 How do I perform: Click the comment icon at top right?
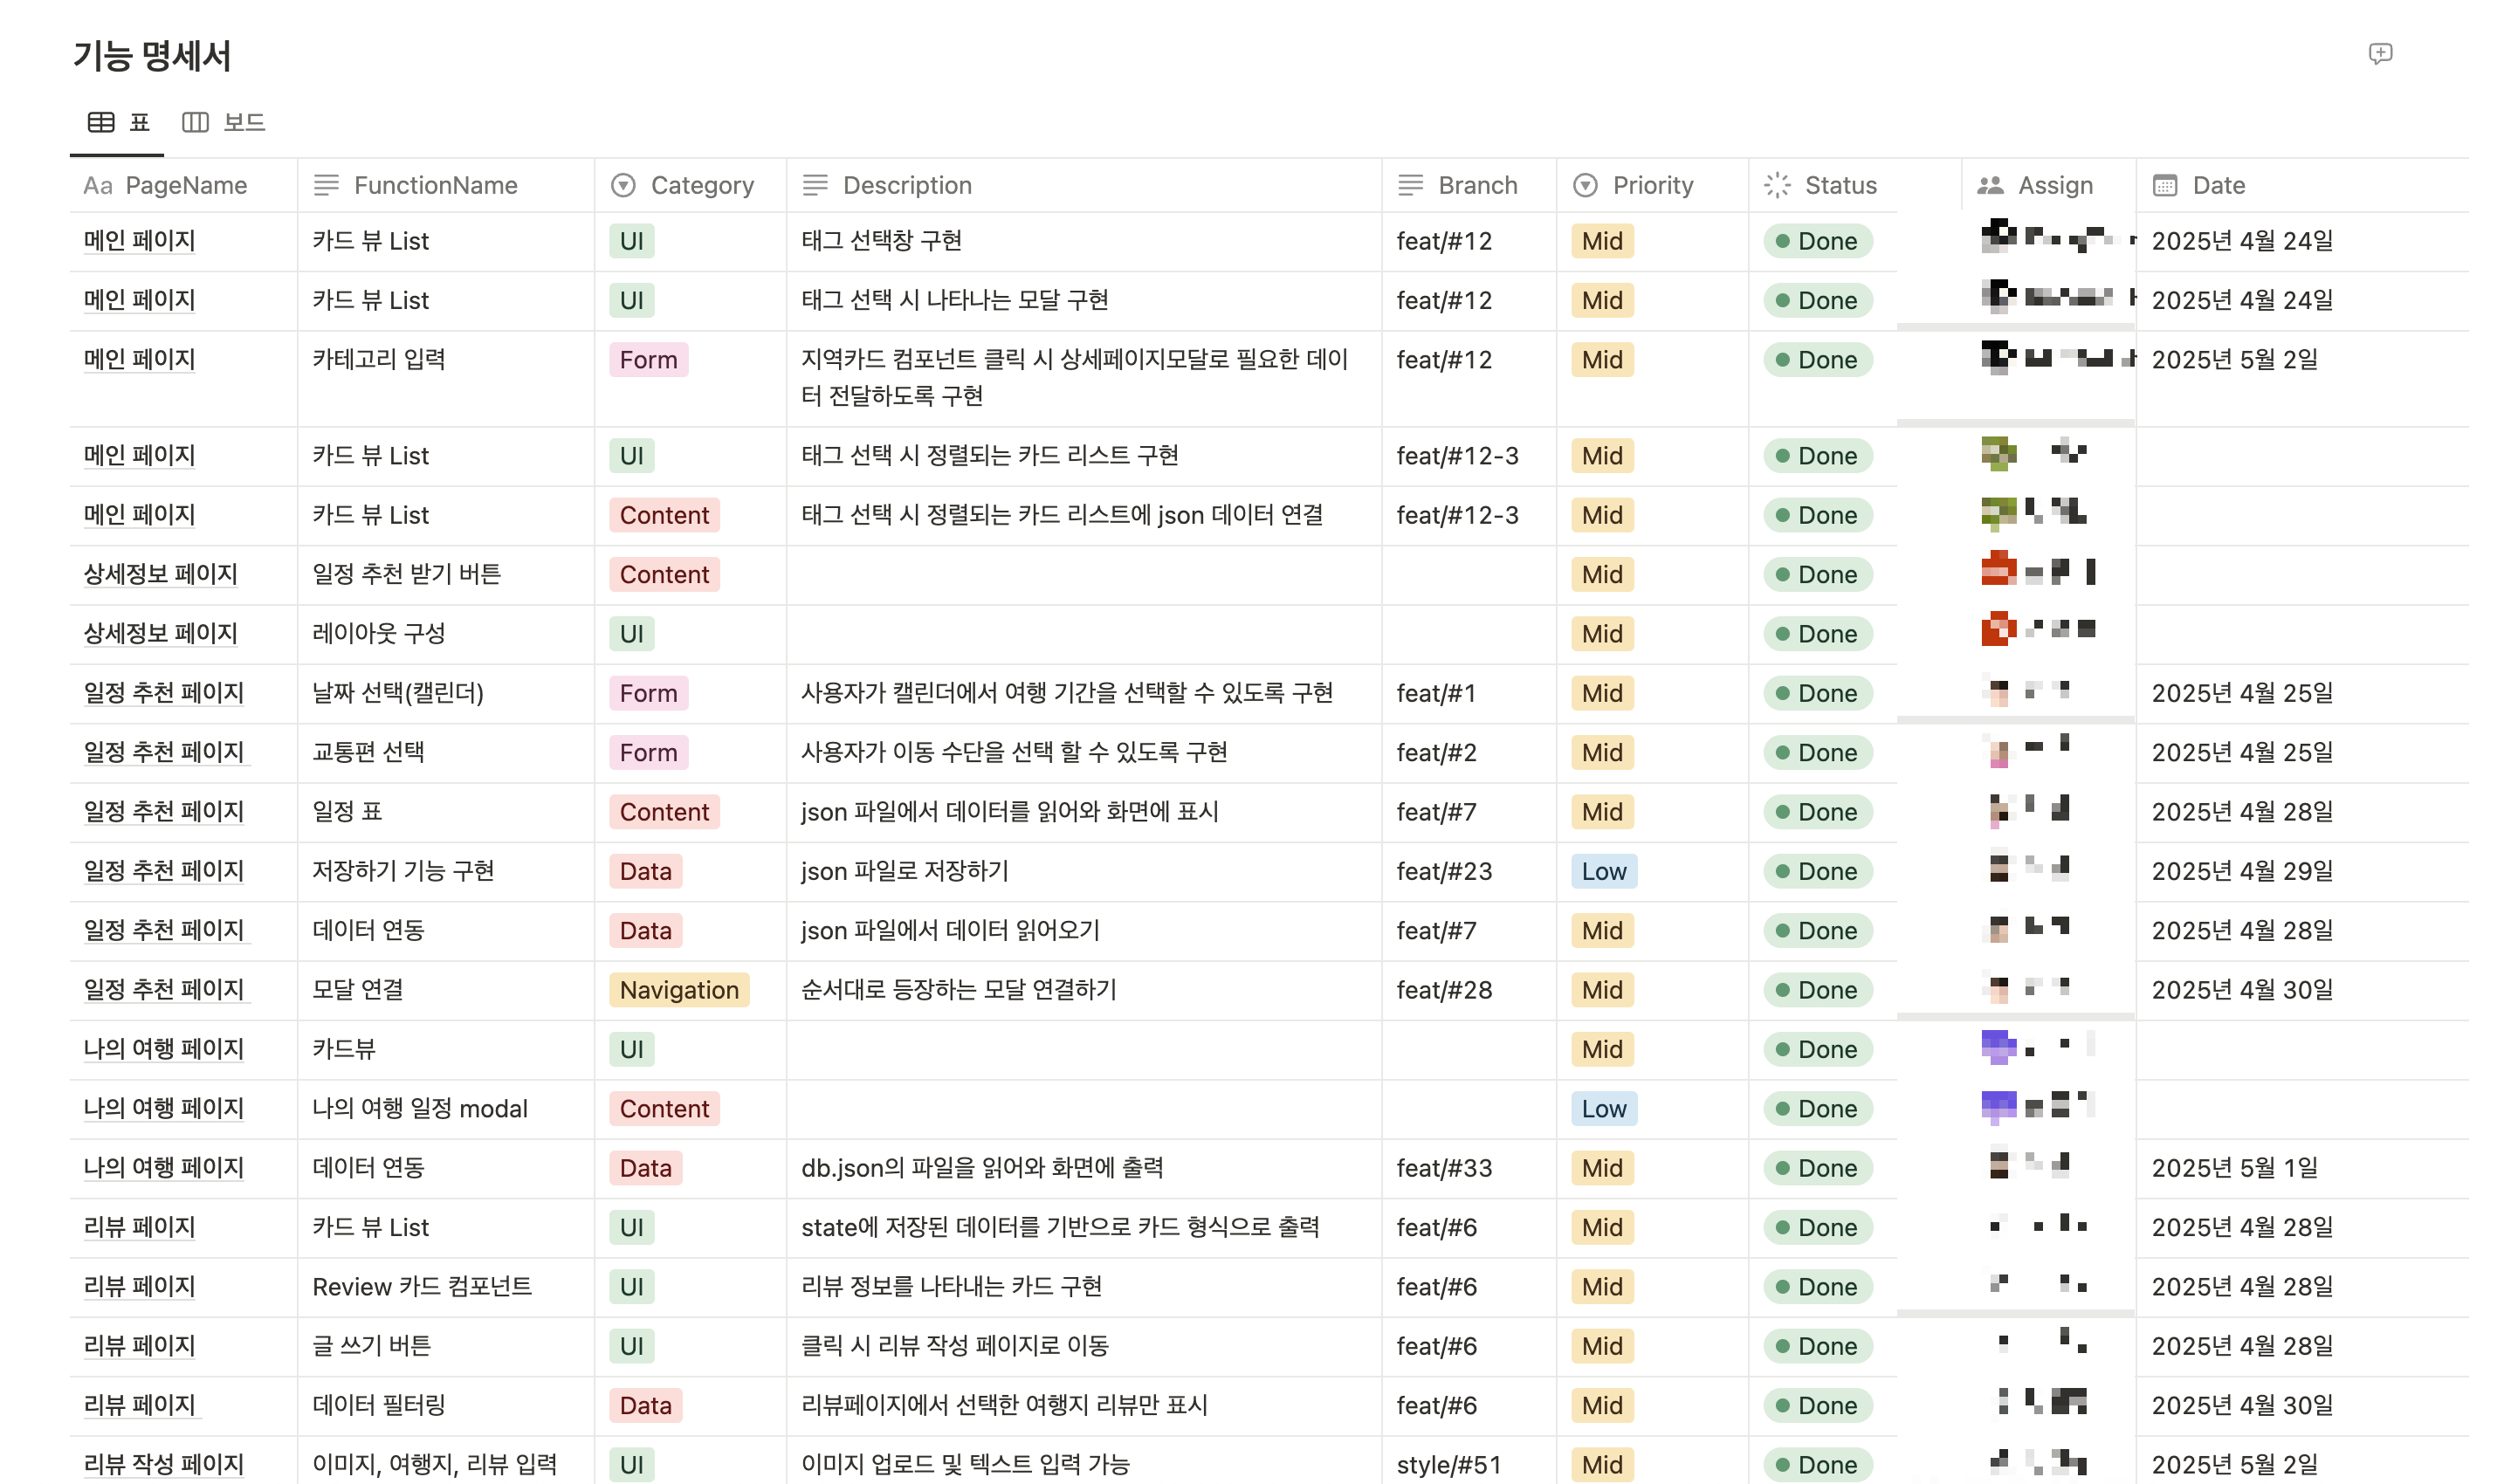2380,53
